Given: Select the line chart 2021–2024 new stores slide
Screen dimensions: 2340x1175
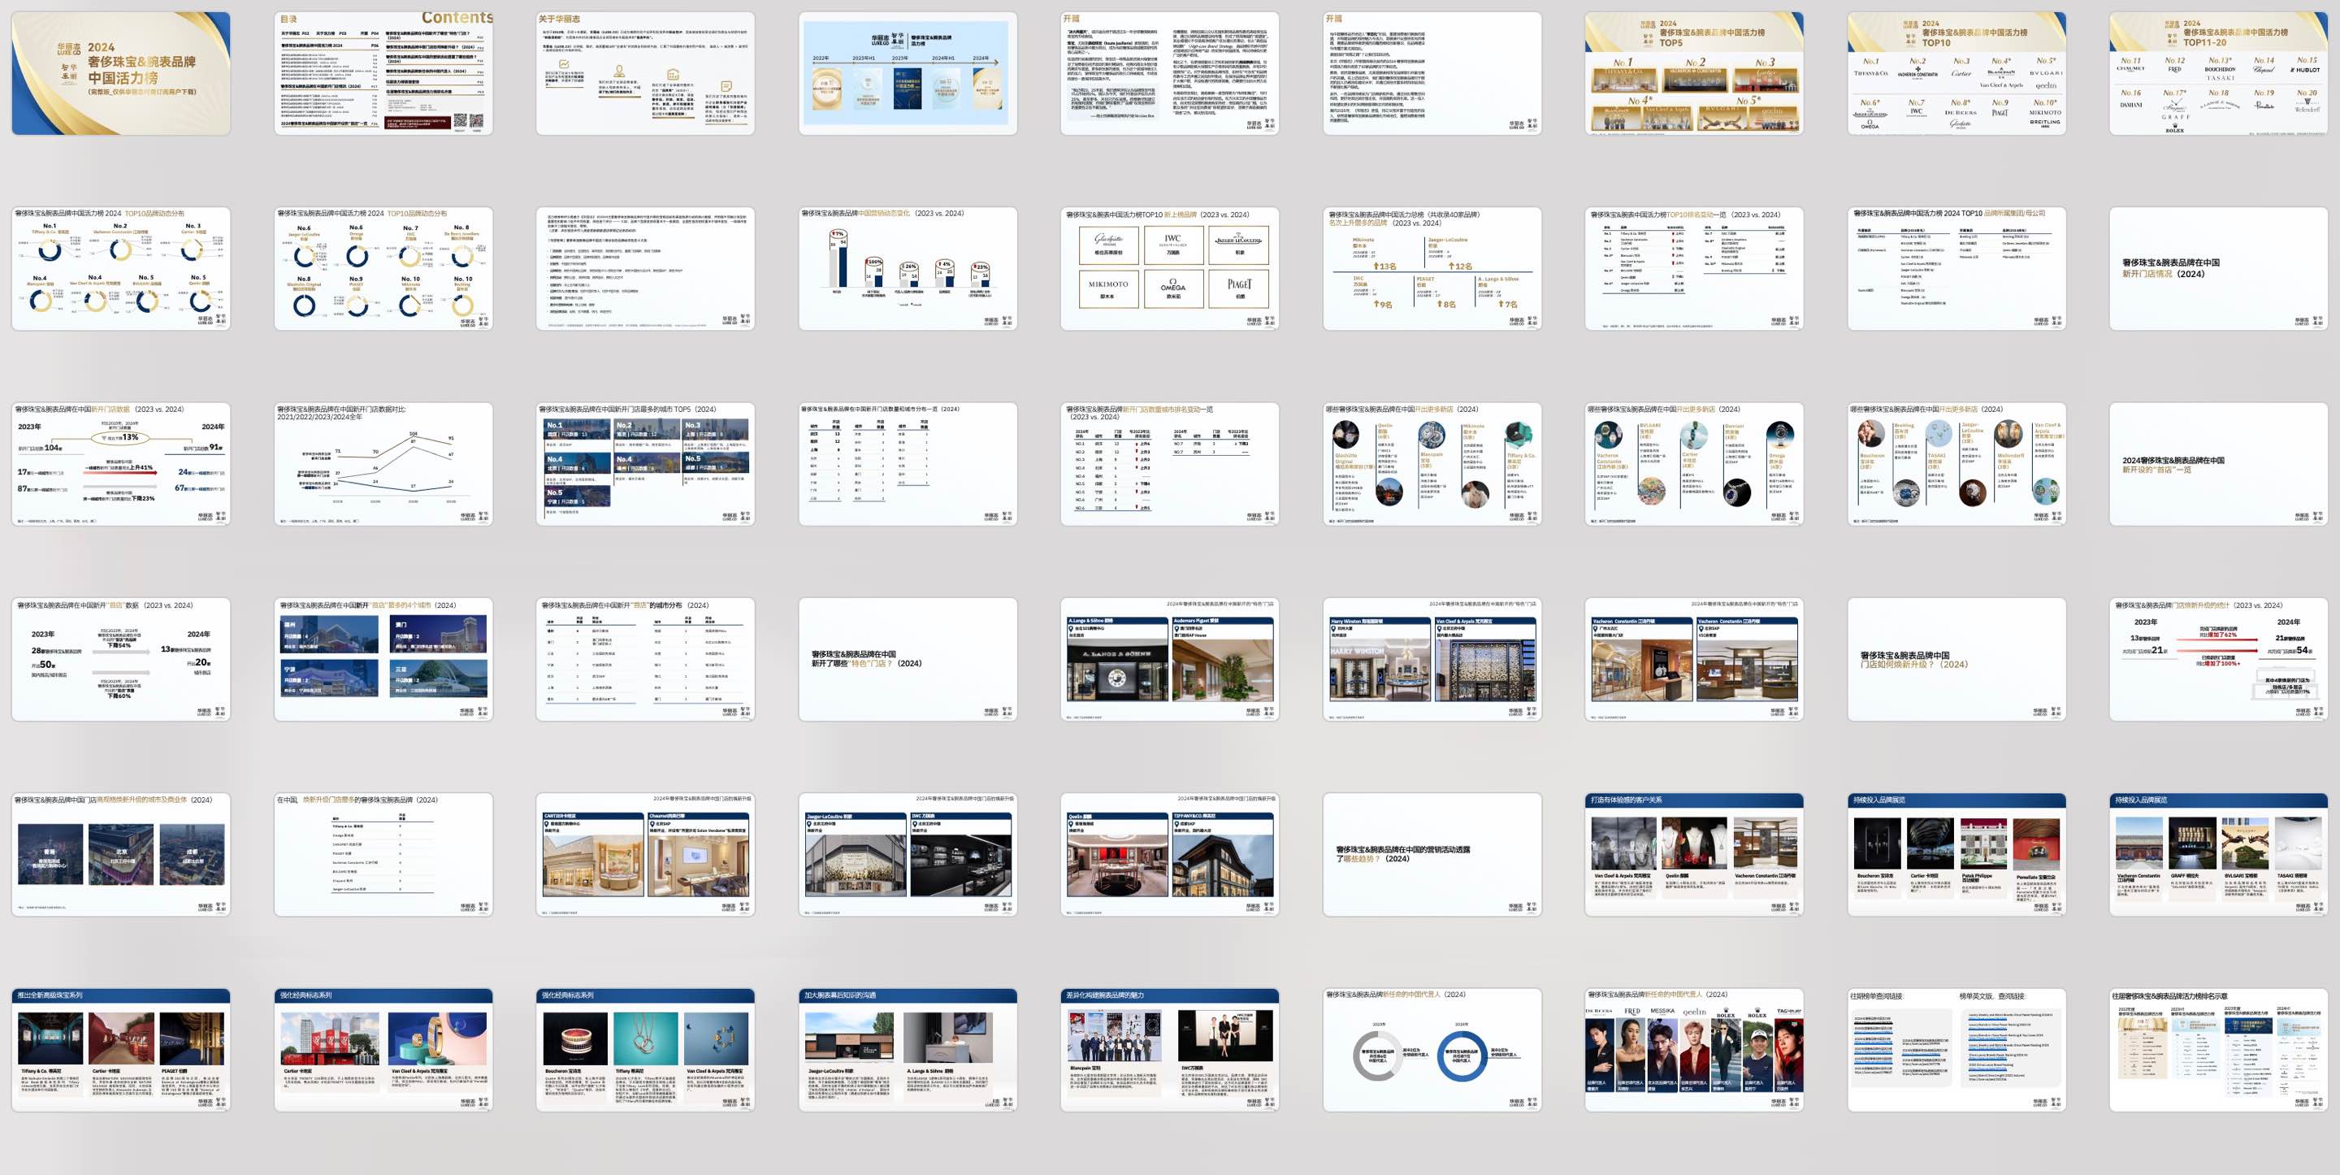Looking at the screenshot, I should [x=383, y=463].
